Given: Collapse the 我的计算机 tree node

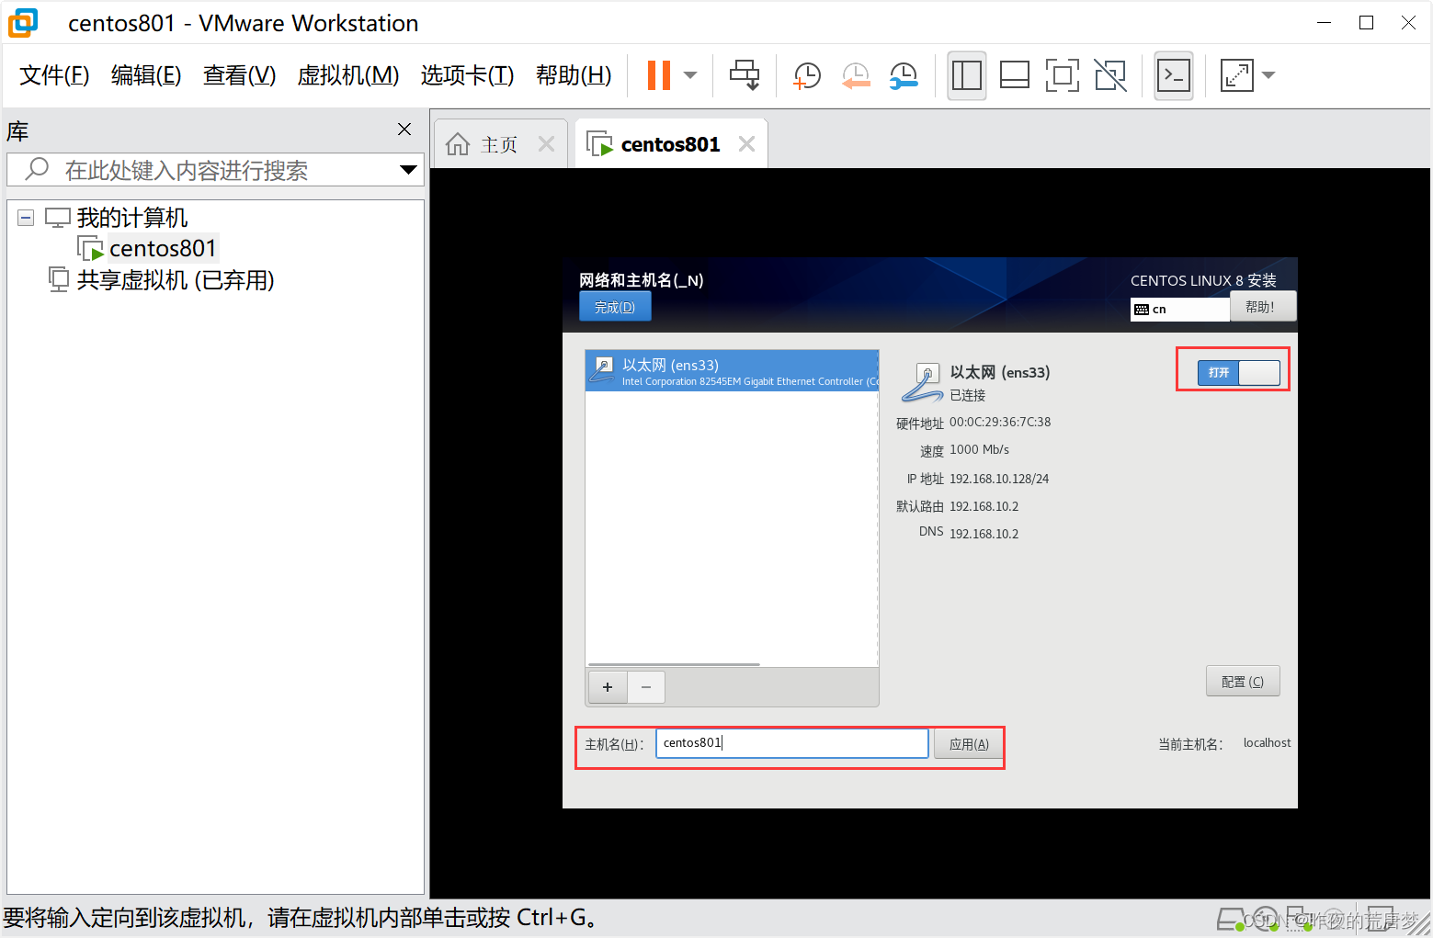Looking at the screenshot, I should (26, 218).
